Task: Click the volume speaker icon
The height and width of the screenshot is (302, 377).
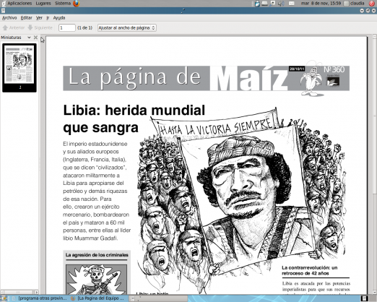Action: (281, 4)
